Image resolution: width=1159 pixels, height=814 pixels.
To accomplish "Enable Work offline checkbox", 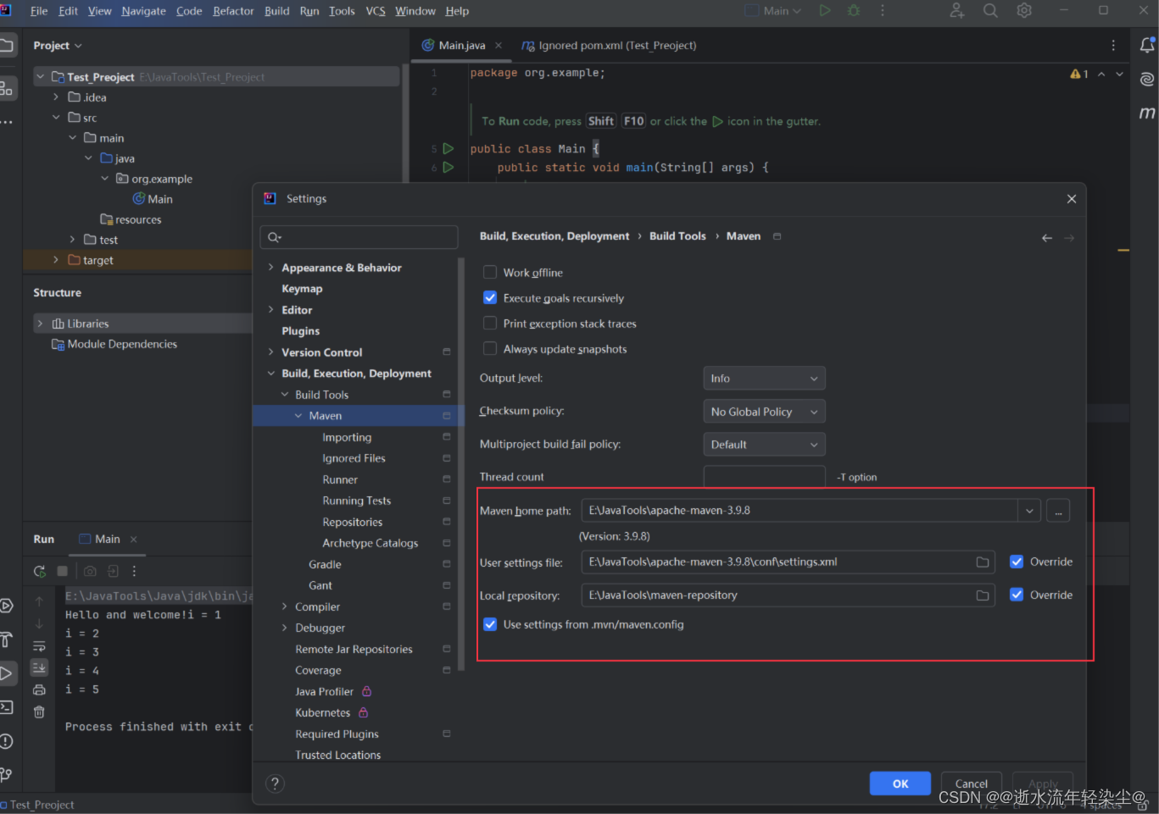I will tap(490, 272).
